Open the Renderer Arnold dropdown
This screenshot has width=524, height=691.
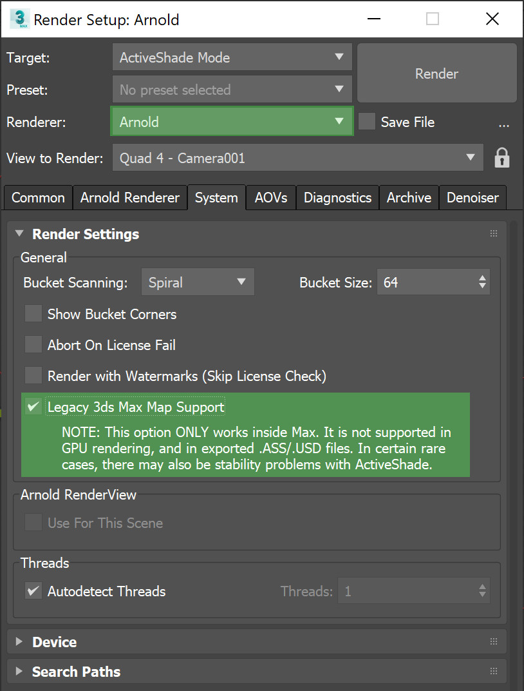[232, 121]
